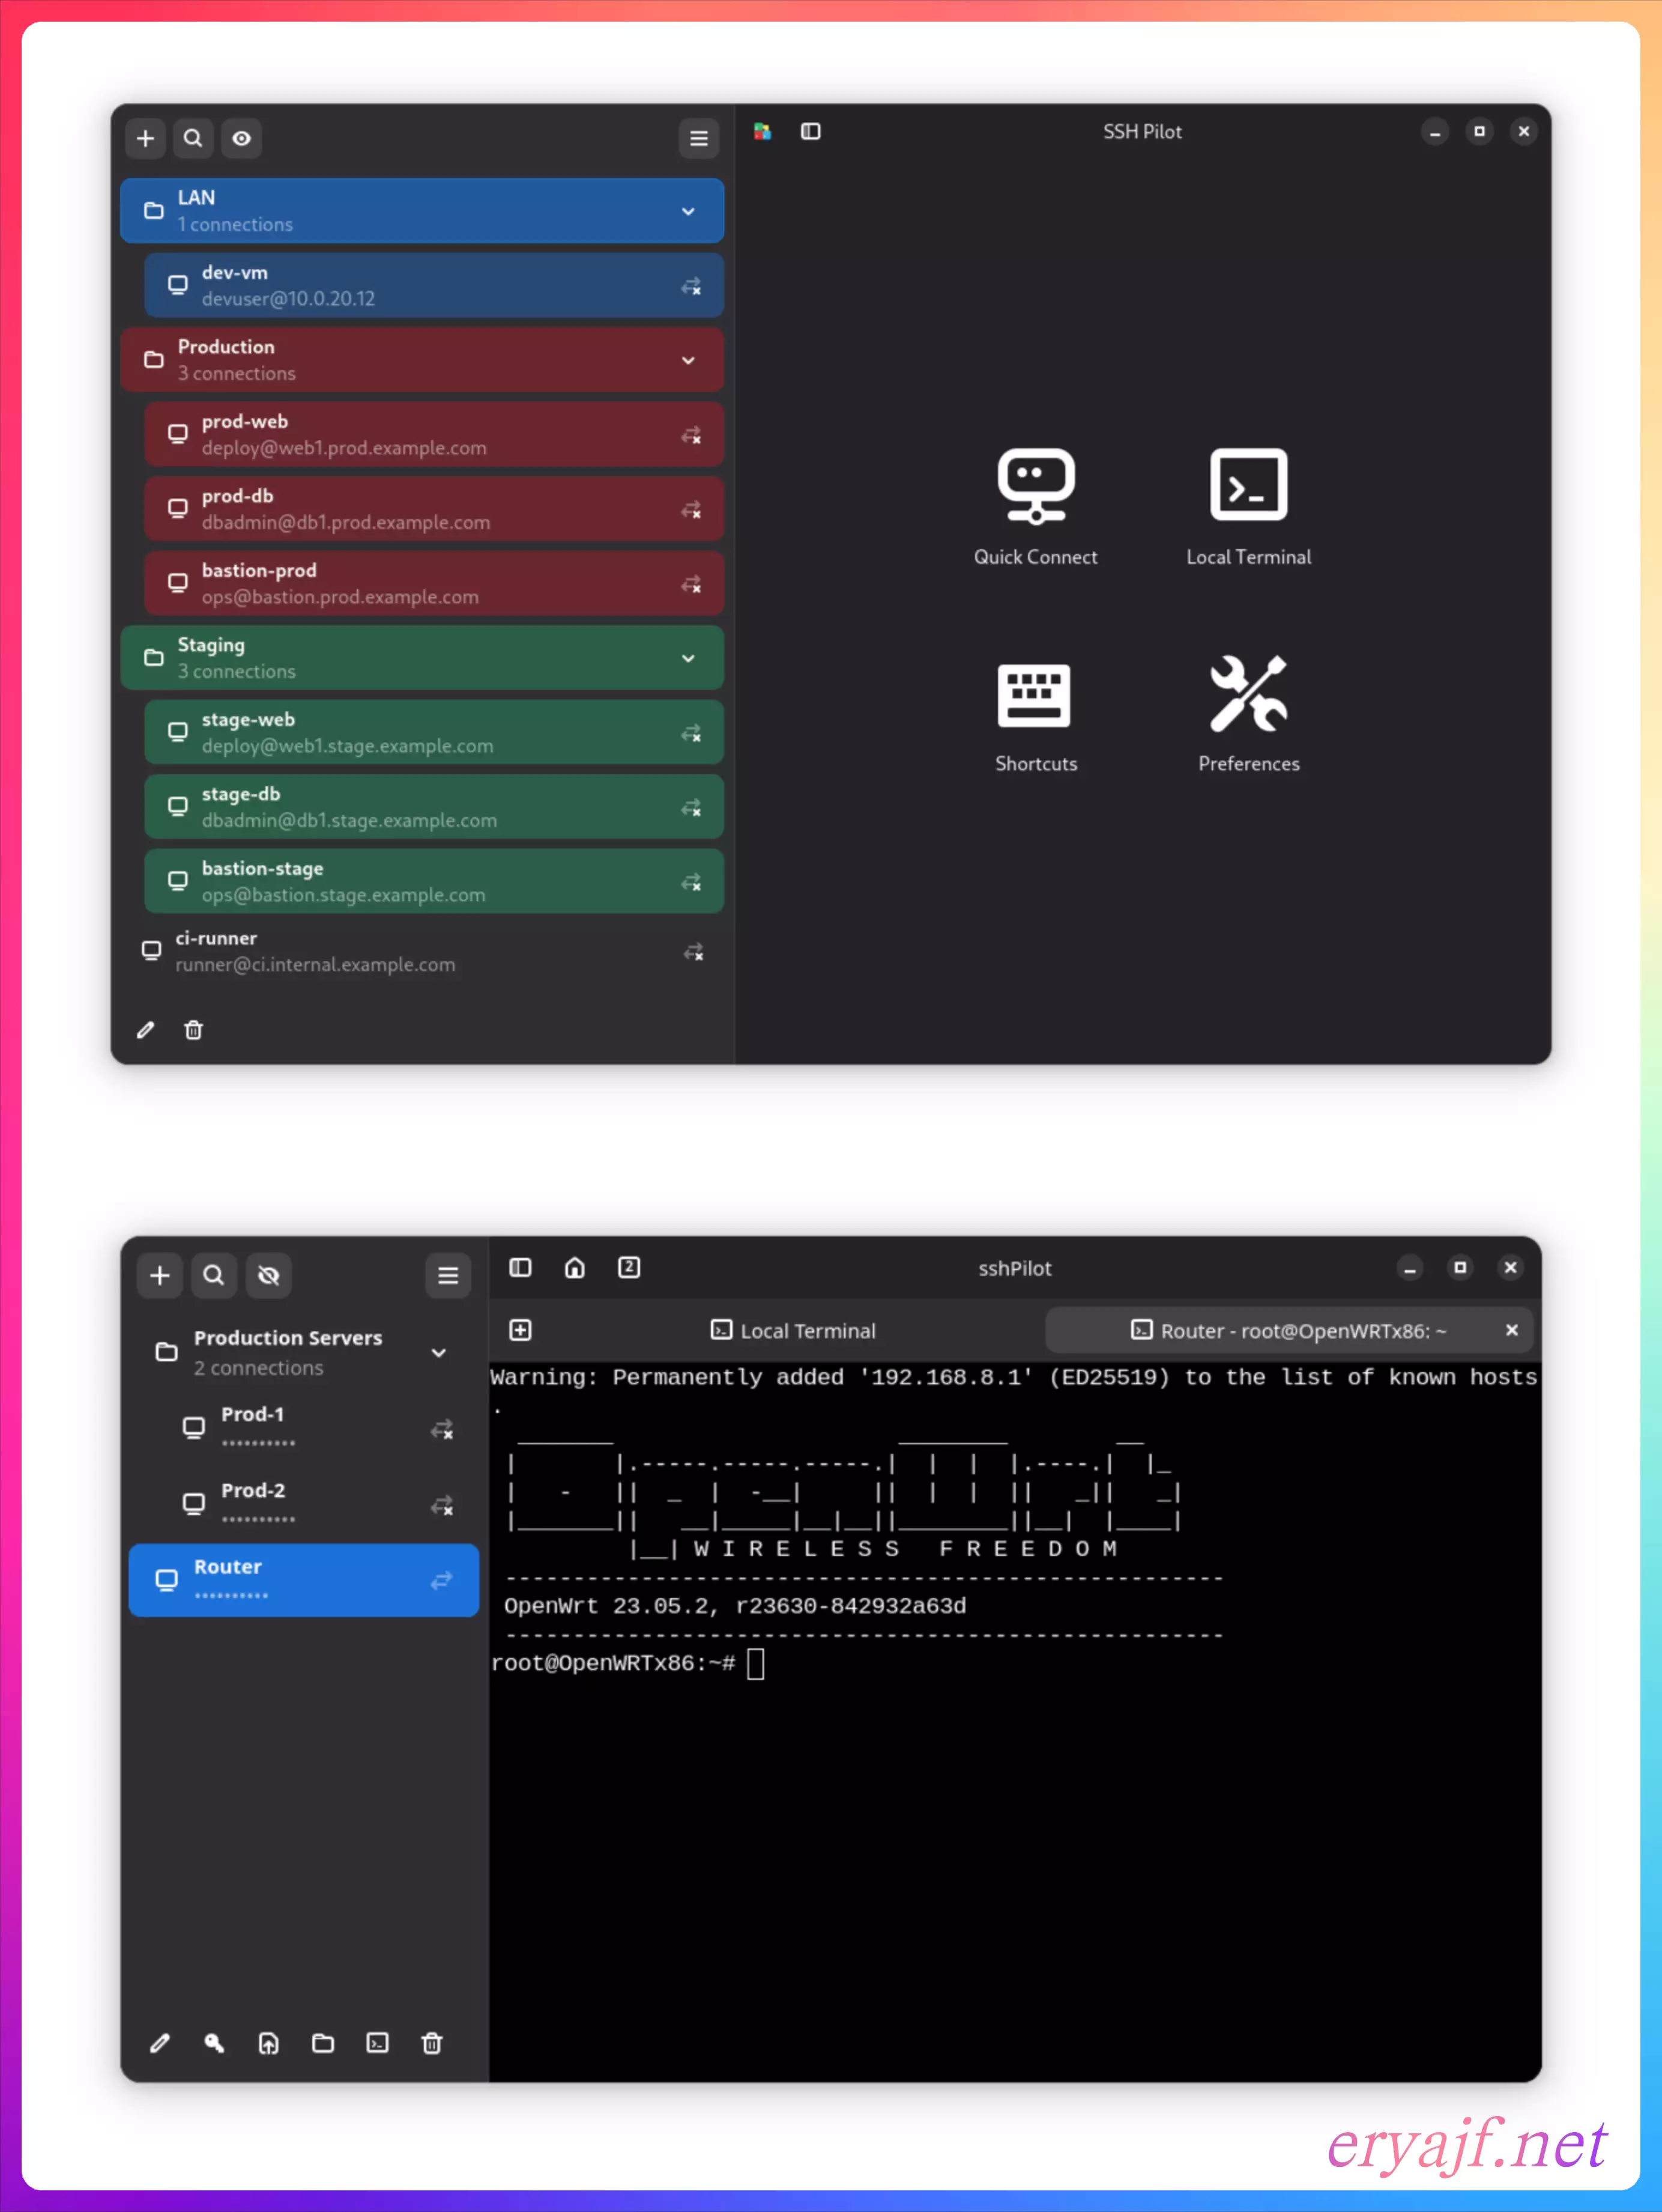Click the home icon in sshPilot header
The width and height of the screenshot is (1662, 2212).
click(575, 1268)
